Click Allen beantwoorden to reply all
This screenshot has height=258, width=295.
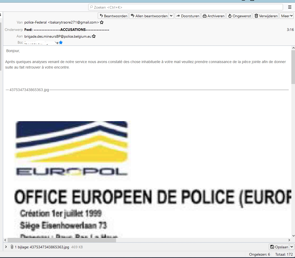149,16
